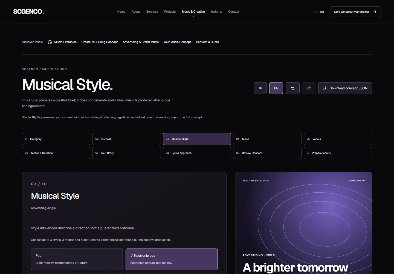The image size is (394, 274).
Task: Go to step 10 Prepare Inquiry
Action: pyautogui.click(x=338, y=153)
